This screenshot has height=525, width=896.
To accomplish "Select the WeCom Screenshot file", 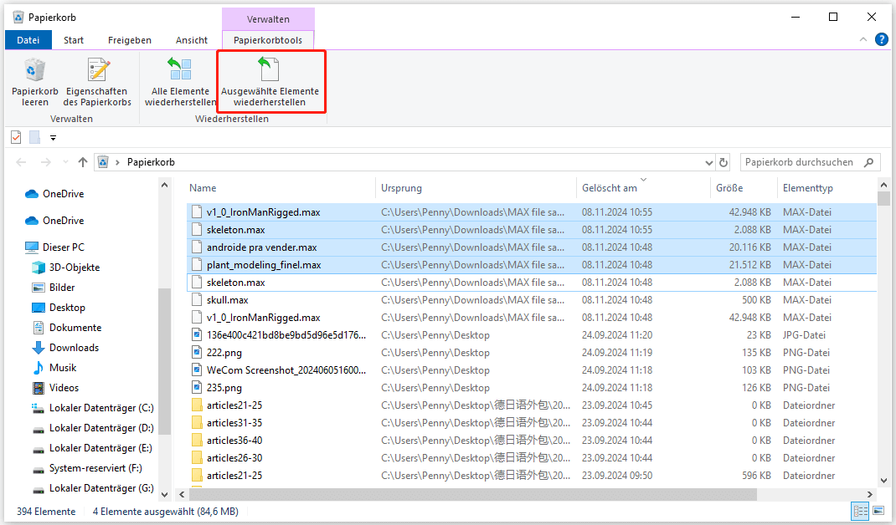I will (x=532, y=370).
